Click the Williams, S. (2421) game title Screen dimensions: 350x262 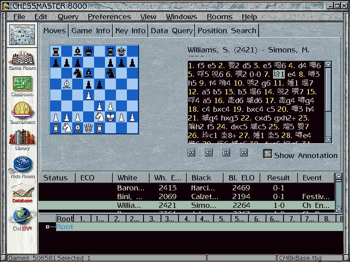pyautogui.click(x=248, y=50)
